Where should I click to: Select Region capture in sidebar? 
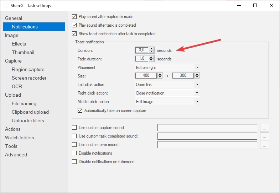point(28,69)
